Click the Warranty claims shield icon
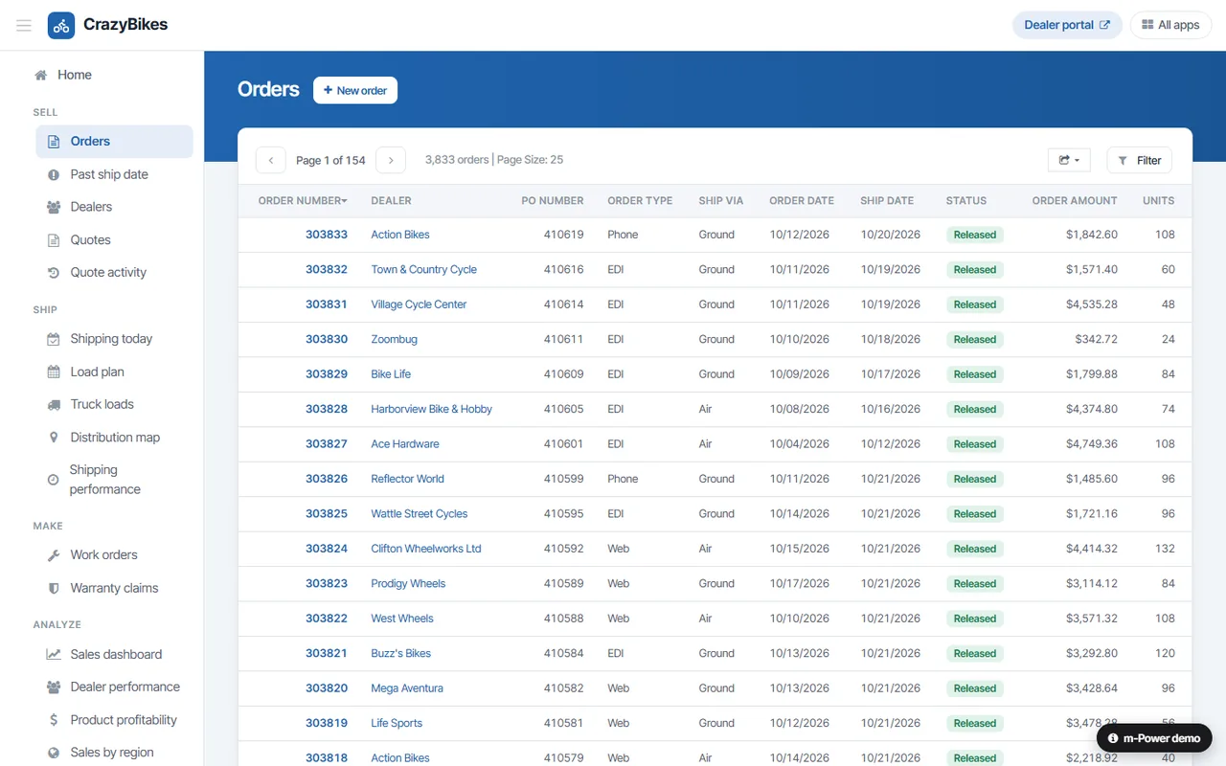 click(54, 588)
